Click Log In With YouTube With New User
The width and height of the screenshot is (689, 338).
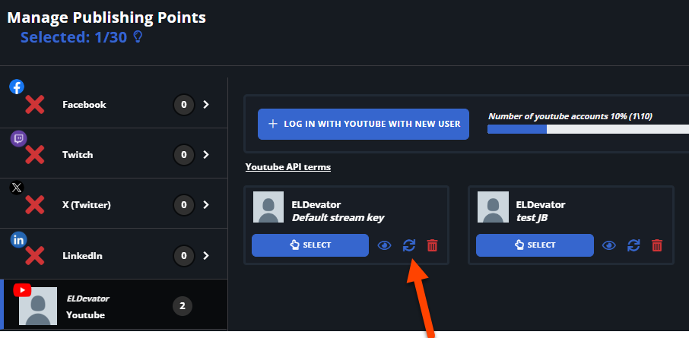point(364,125)
